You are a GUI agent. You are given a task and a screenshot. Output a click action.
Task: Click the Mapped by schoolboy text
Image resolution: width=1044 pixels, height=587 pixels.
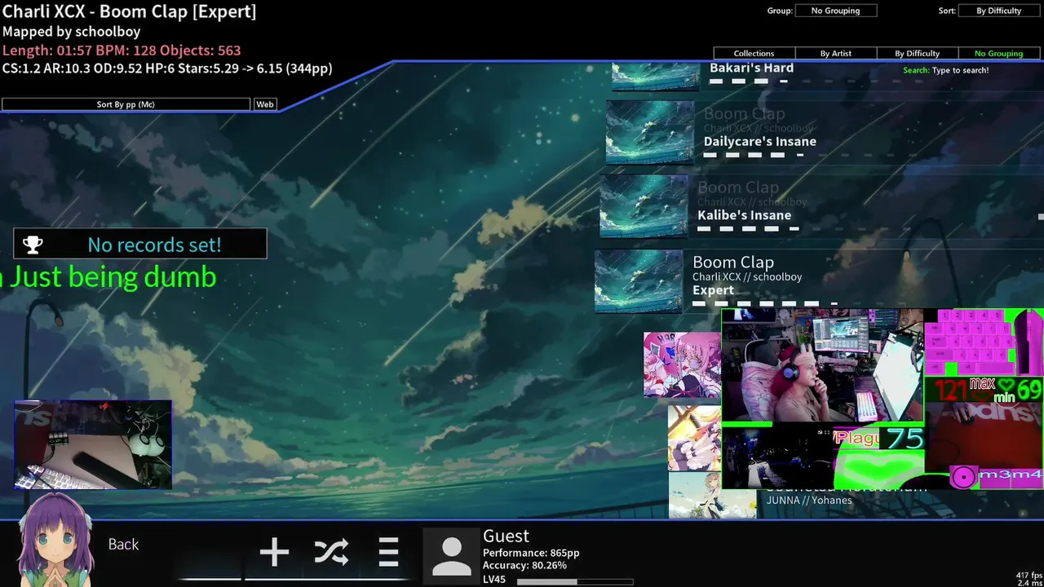pyautogui.click(x=71, y=31)
